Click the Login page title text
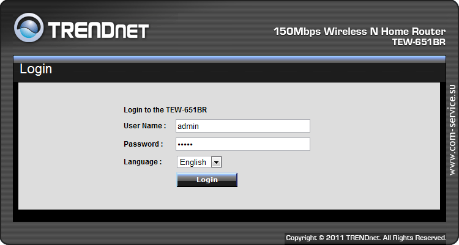Image resolution: width=459 pixels, height=245 pixels. (x=35, y=69)
